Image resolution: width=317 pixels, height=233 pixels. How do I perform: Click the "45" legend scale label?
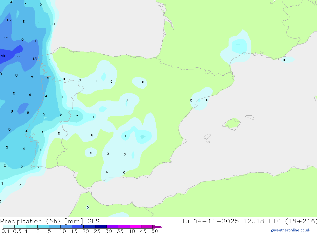click(143, 231)
